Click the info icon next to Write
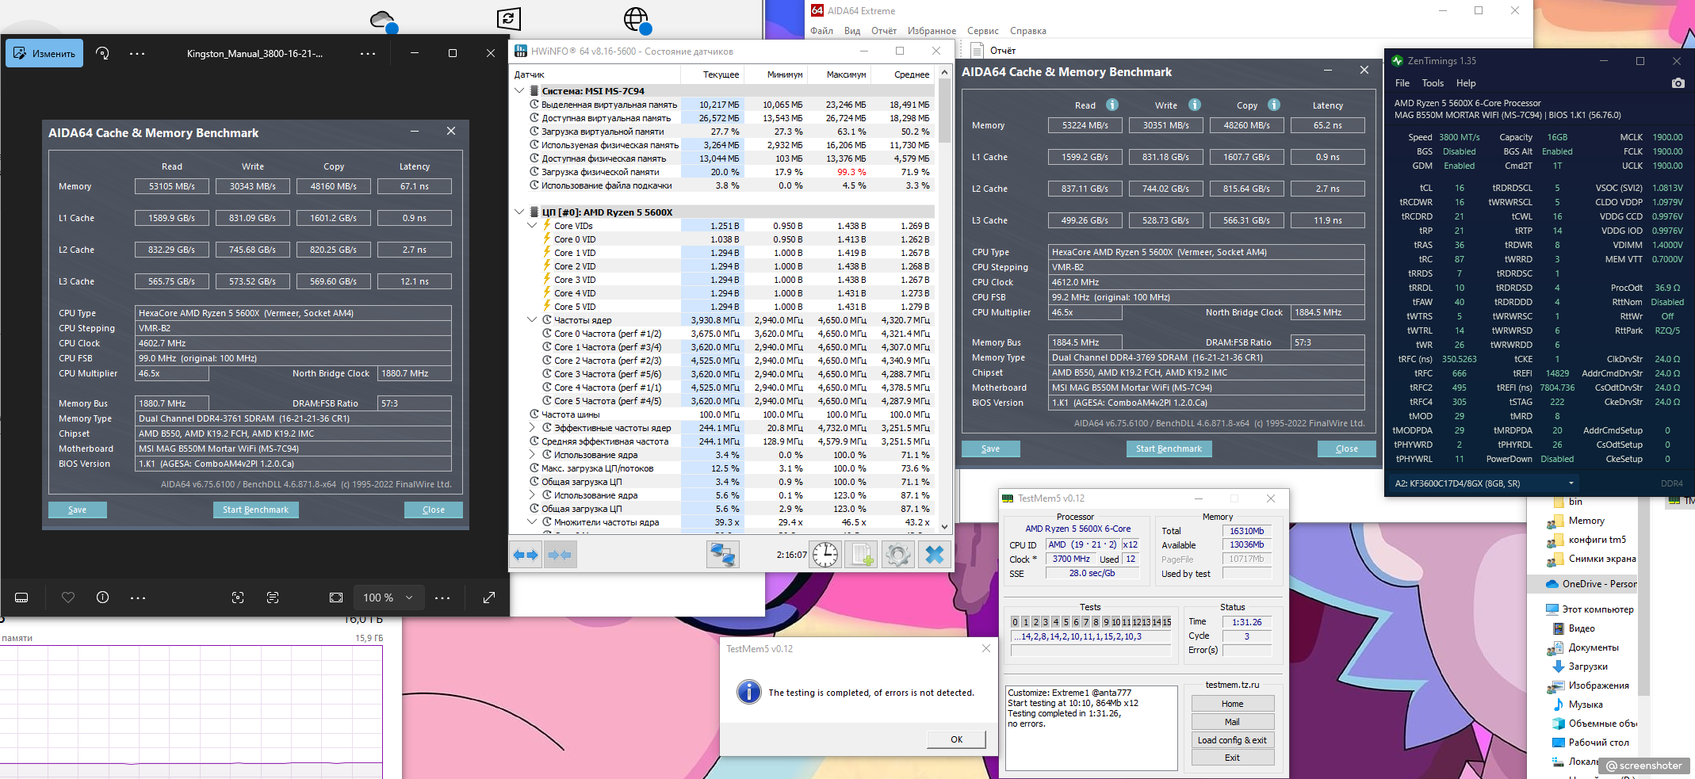The height and width of the screenshot is (779, 1695). coord(1195,105)
